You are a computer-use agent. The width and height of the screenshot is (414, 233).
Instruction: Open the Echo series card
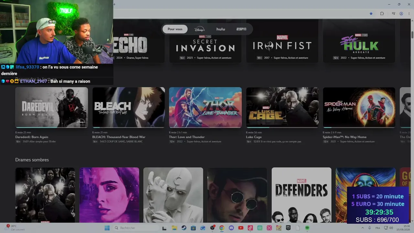point(139,41)
